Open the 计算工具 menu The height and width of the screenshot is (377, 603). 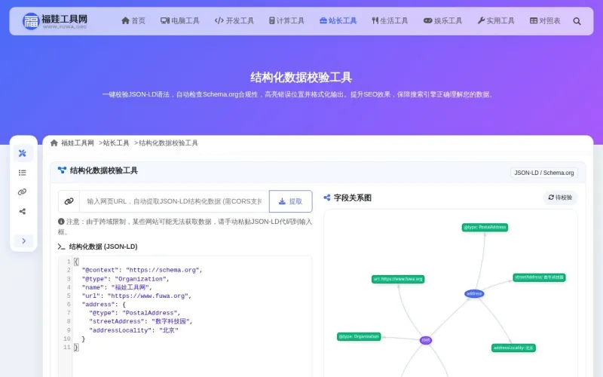(286, 21)
